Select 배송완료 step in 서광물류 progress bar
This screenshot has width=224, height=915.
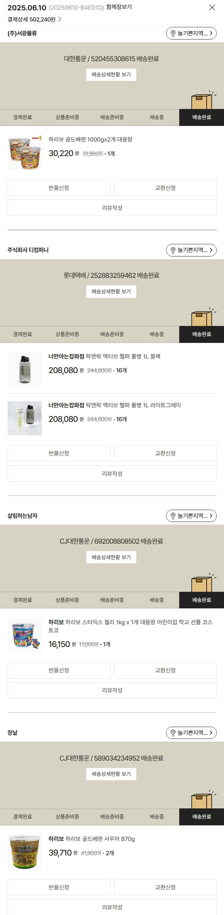[x=201, y=117]
